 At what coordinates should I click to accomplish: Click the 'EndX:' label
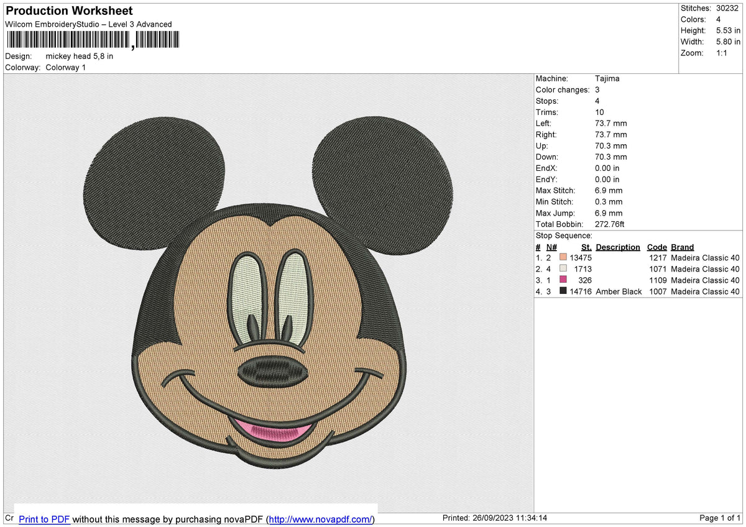[547, 168]
